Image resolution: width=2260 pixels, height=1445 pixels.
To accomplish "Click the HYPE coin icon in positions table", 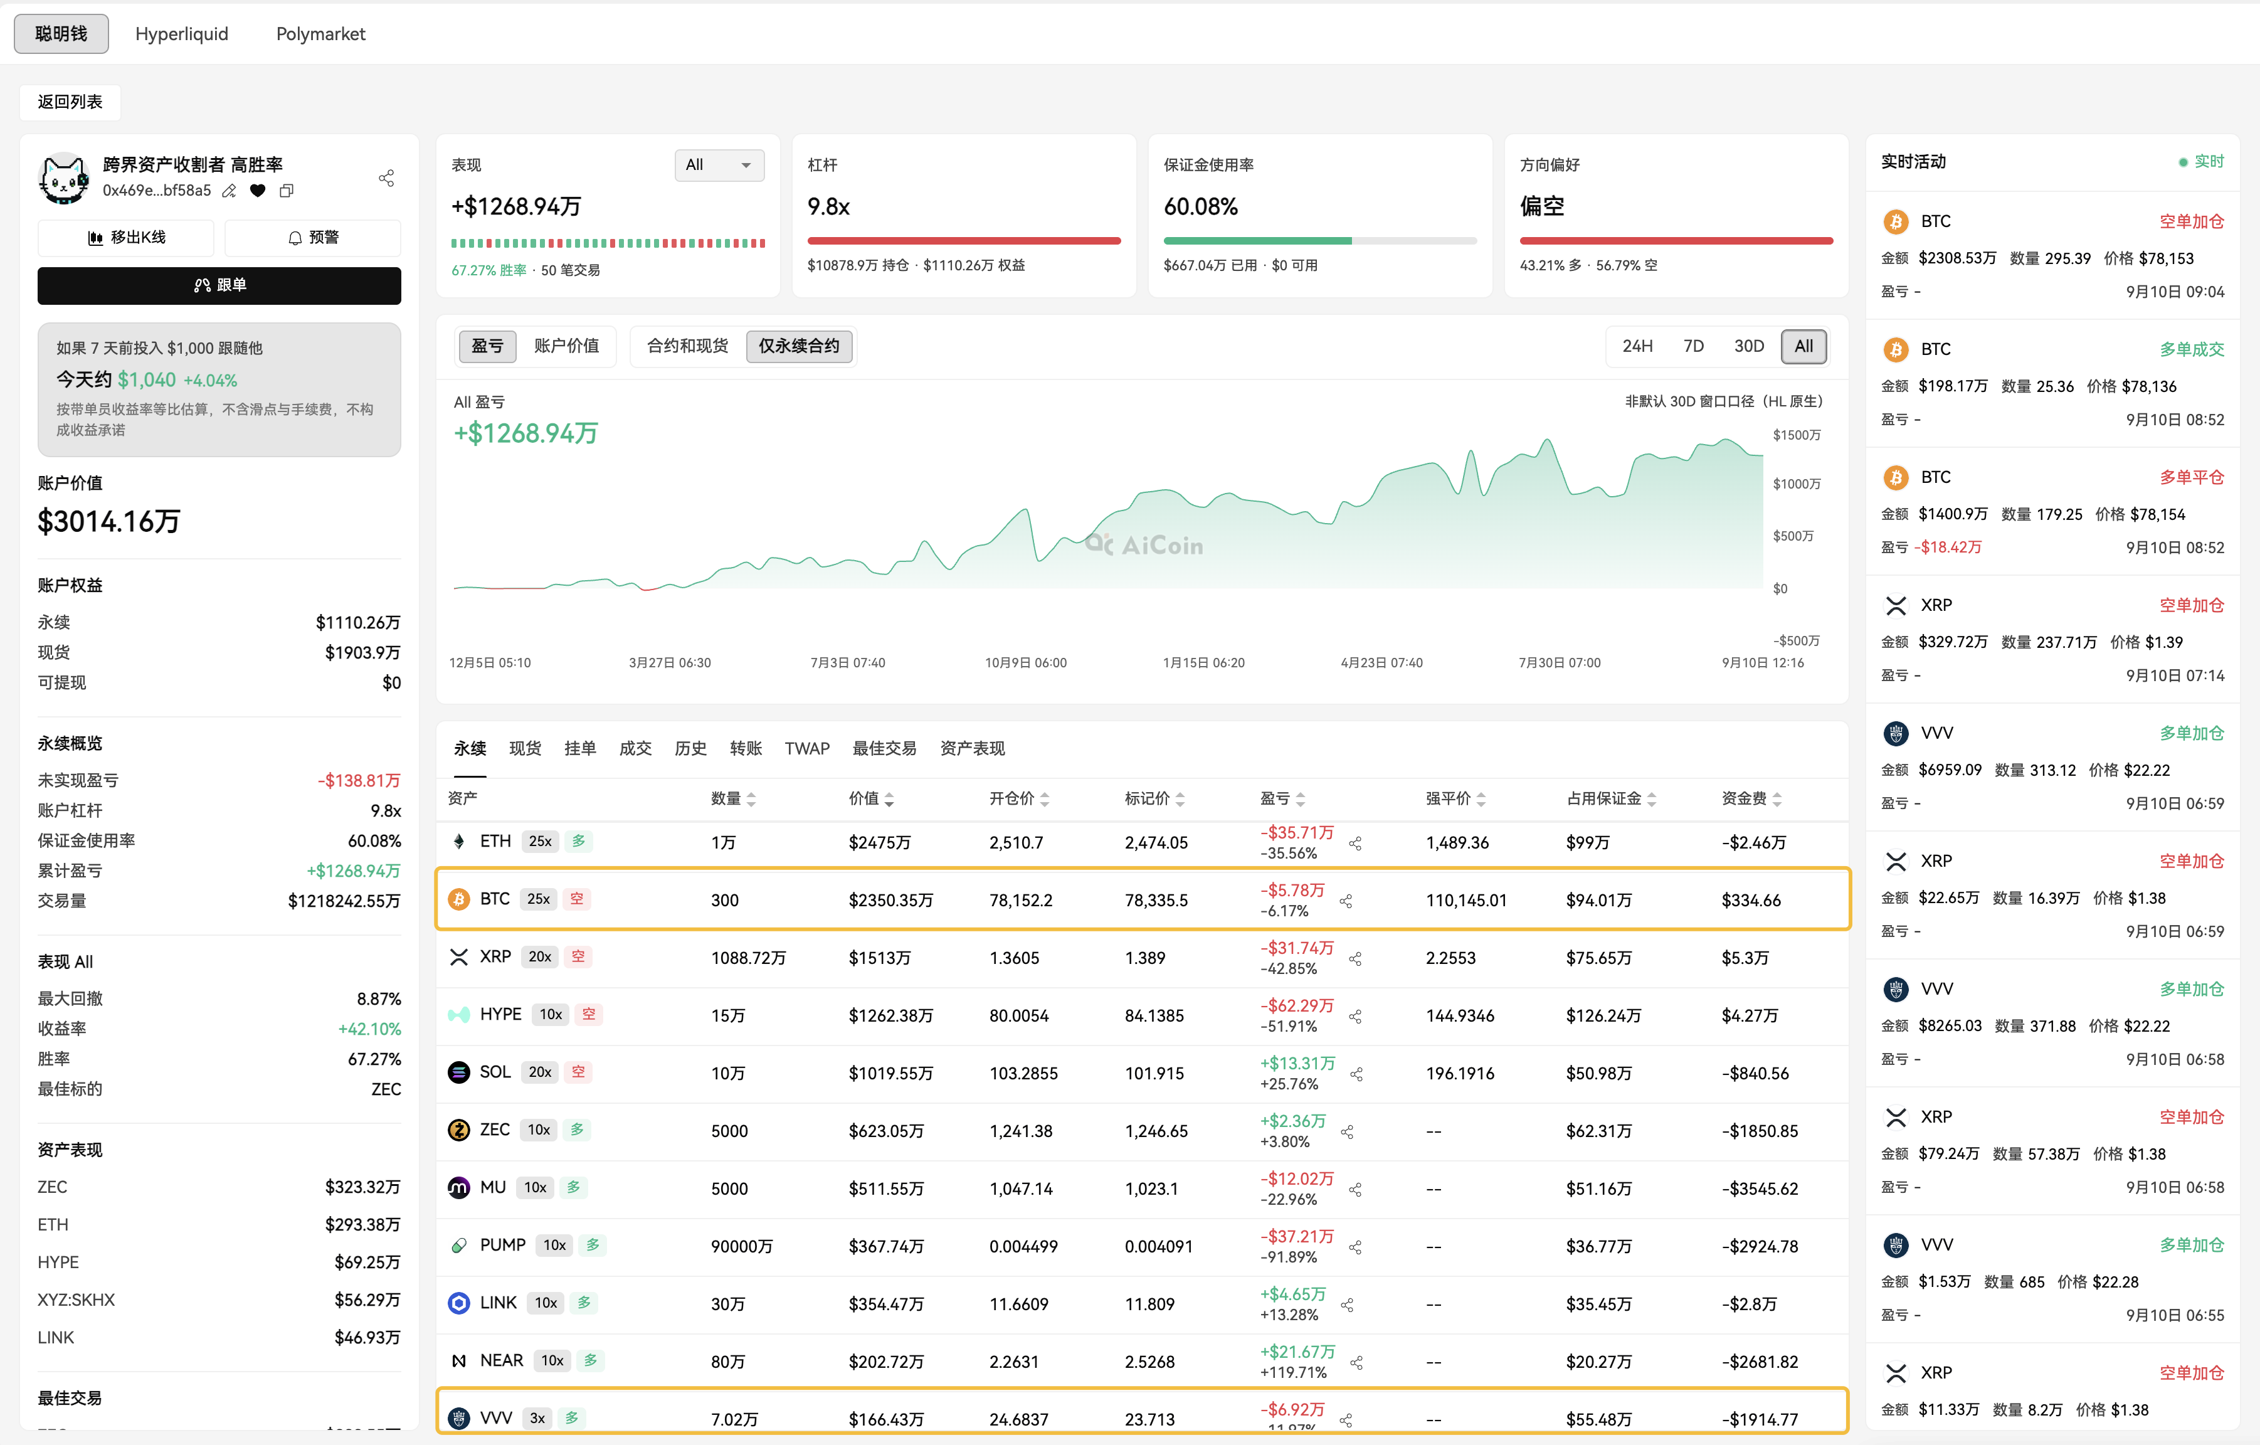I will pos(459,1014).
